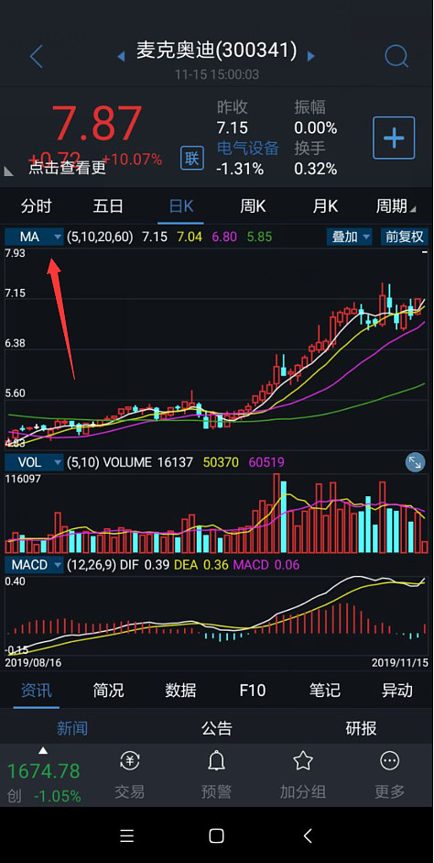Tap the 振幅 amplitude label

(309, 106)
